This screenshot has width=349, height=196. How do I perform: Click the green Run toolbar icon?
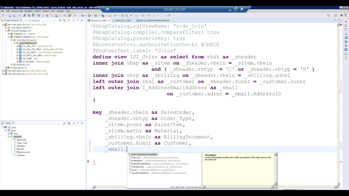coord(89,16)
